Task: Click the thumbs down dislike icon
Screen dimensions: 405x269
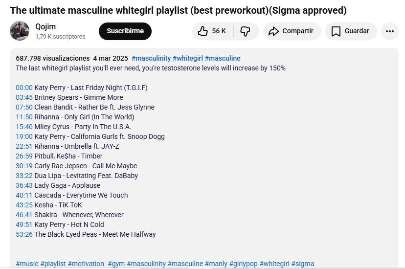Action: (245, 31)
